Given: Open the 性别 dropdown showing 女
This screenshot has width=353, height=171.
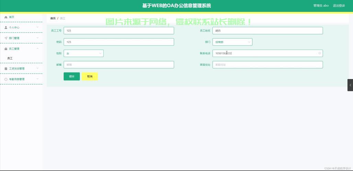Looking at the screenshot, I should pos(83,53).
